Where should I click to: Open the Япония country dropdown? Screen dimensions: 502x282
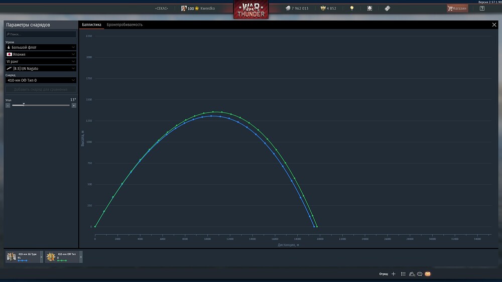coord(41,54)
